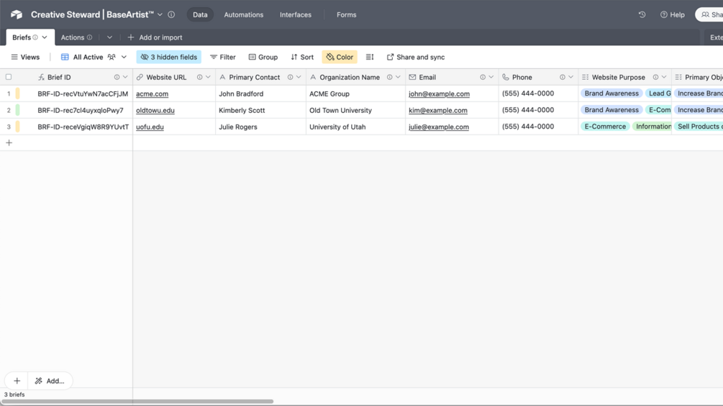
Task: Open Website Purpose field info icon
Action: (x=655, y=78)
